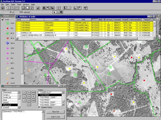Click the New Set button
The height and width of the screenshot is (120, 161).
(56, 112)
